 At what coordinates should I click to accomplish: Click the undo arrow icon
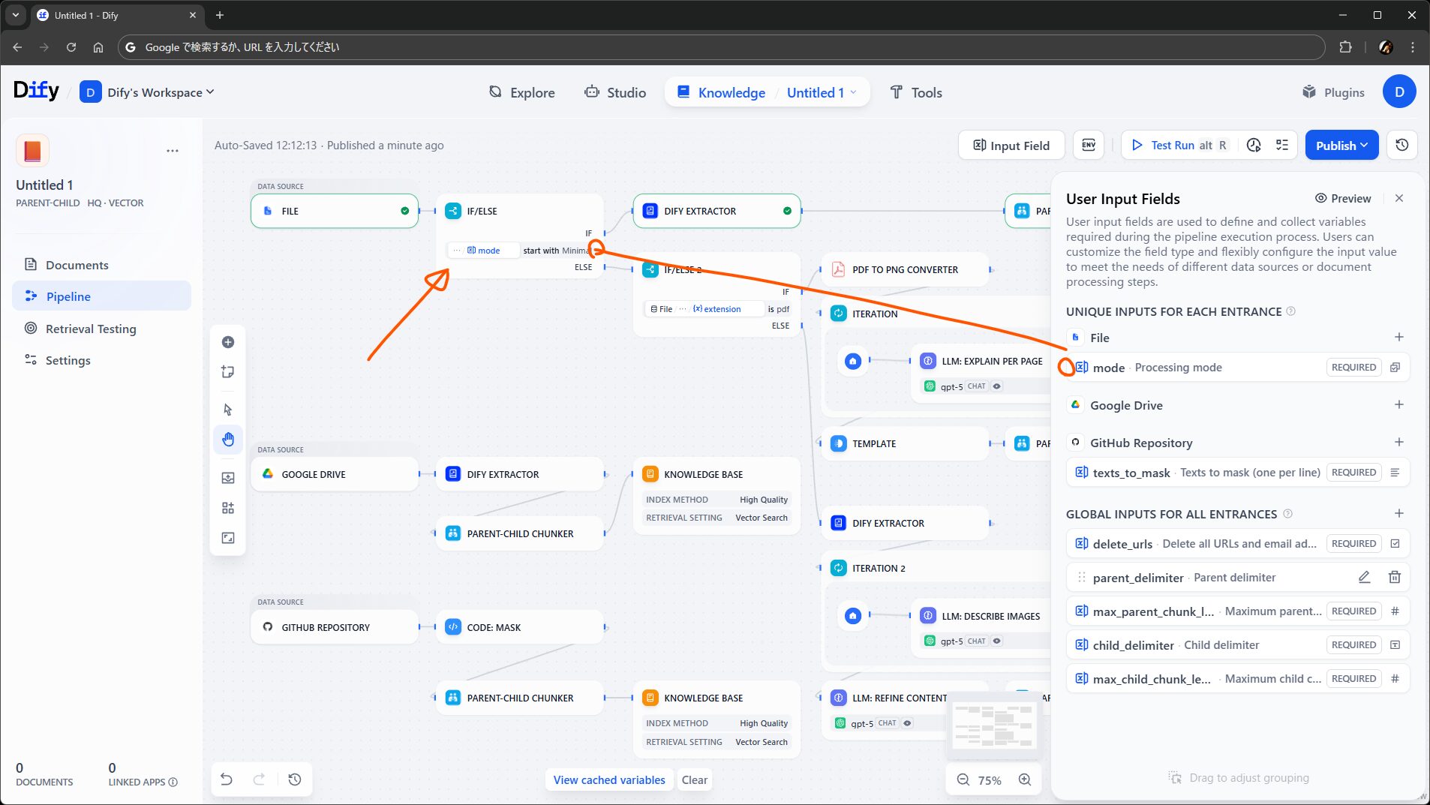click(227, 779)
